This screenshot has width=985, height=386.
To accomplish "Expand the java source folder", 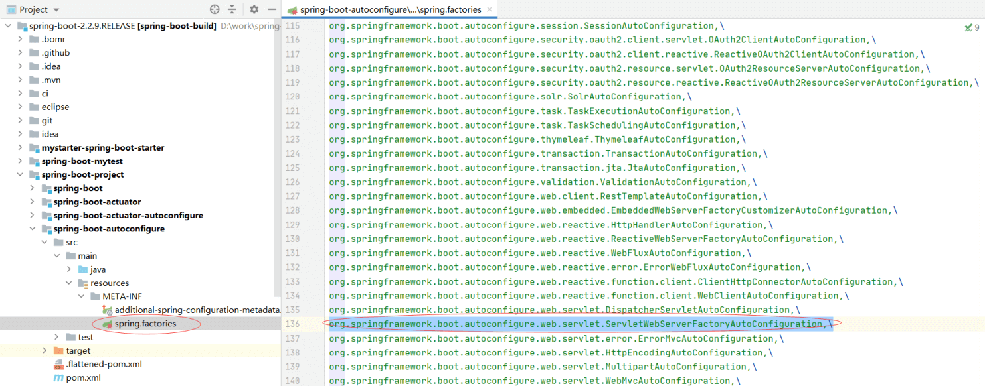I will 69,269.
